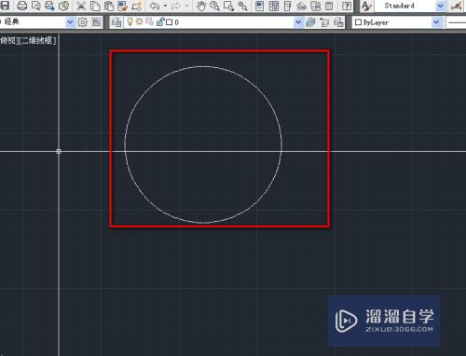This screenshot has height=356, width=466.
Task: Undo the last action
Action: (x=155, y=6)
